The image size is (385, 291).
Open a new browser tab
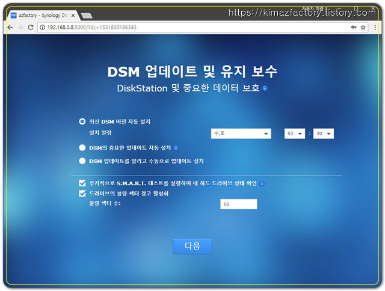click(x=87, y=16)
